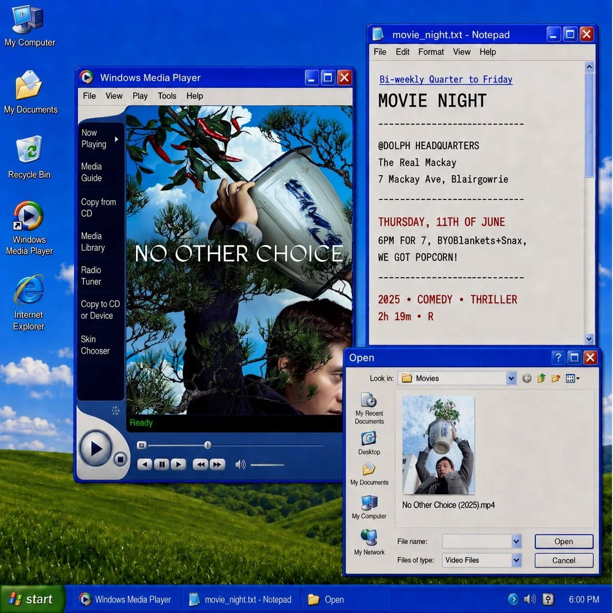This screenshot has width=613, height=613.
Task: Open the File menu in Notepad
Action: click(380, 52)
